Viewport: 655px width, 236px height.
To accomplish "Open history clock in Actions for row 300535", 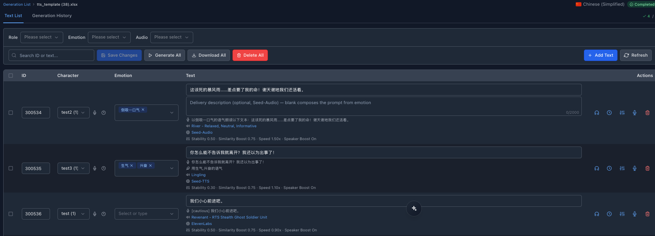I will (x=609, y=168).
